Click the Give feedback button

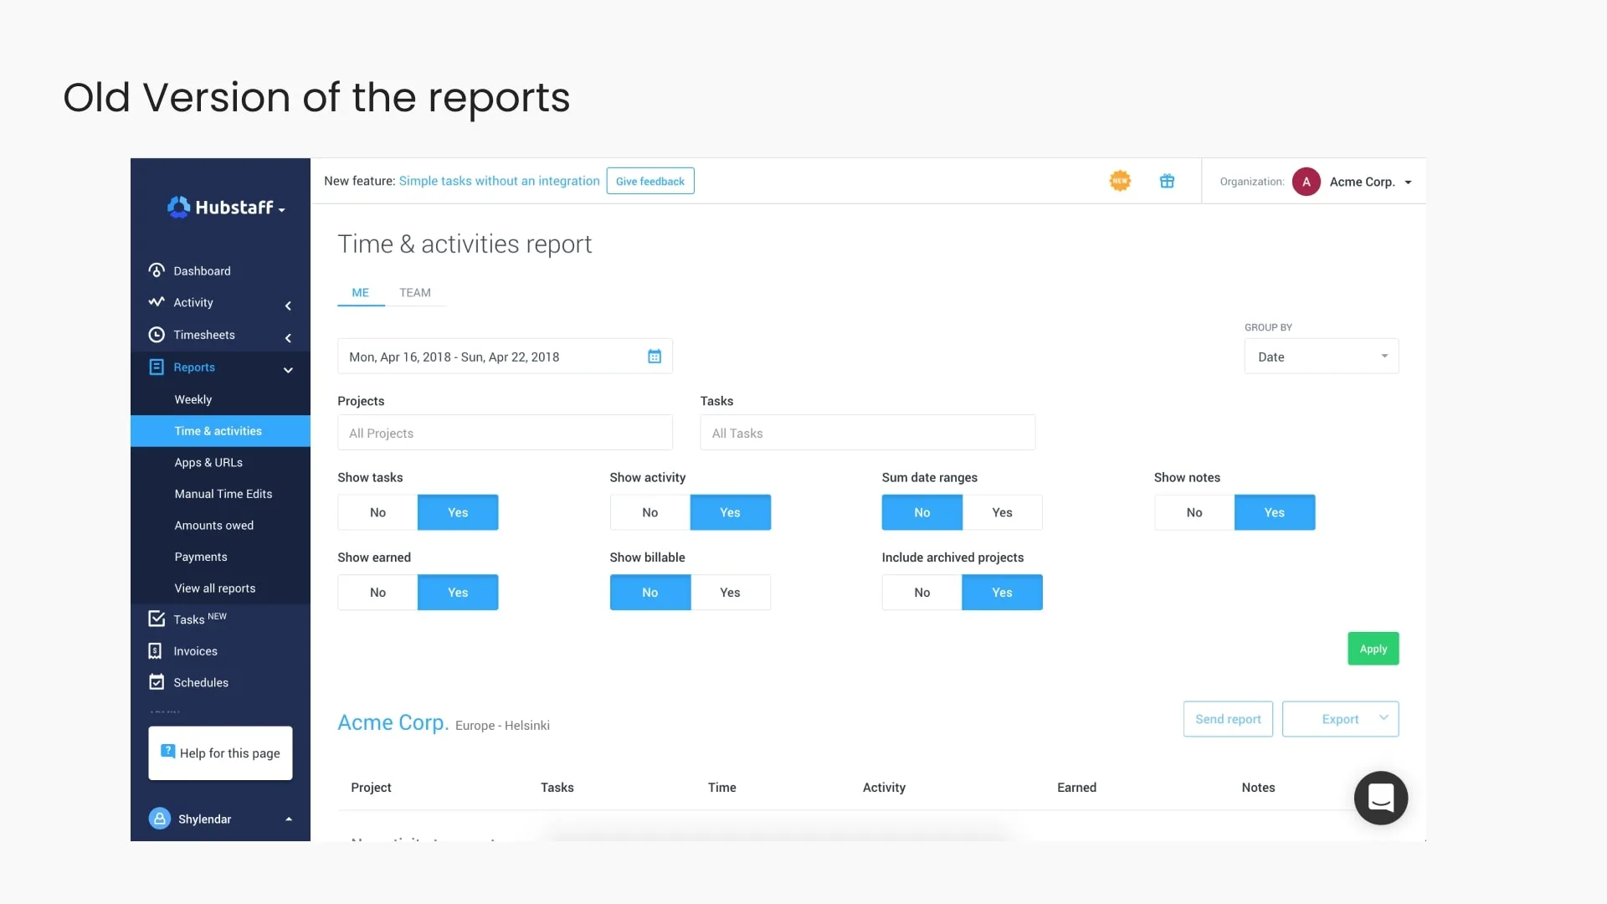pos(649,181)
